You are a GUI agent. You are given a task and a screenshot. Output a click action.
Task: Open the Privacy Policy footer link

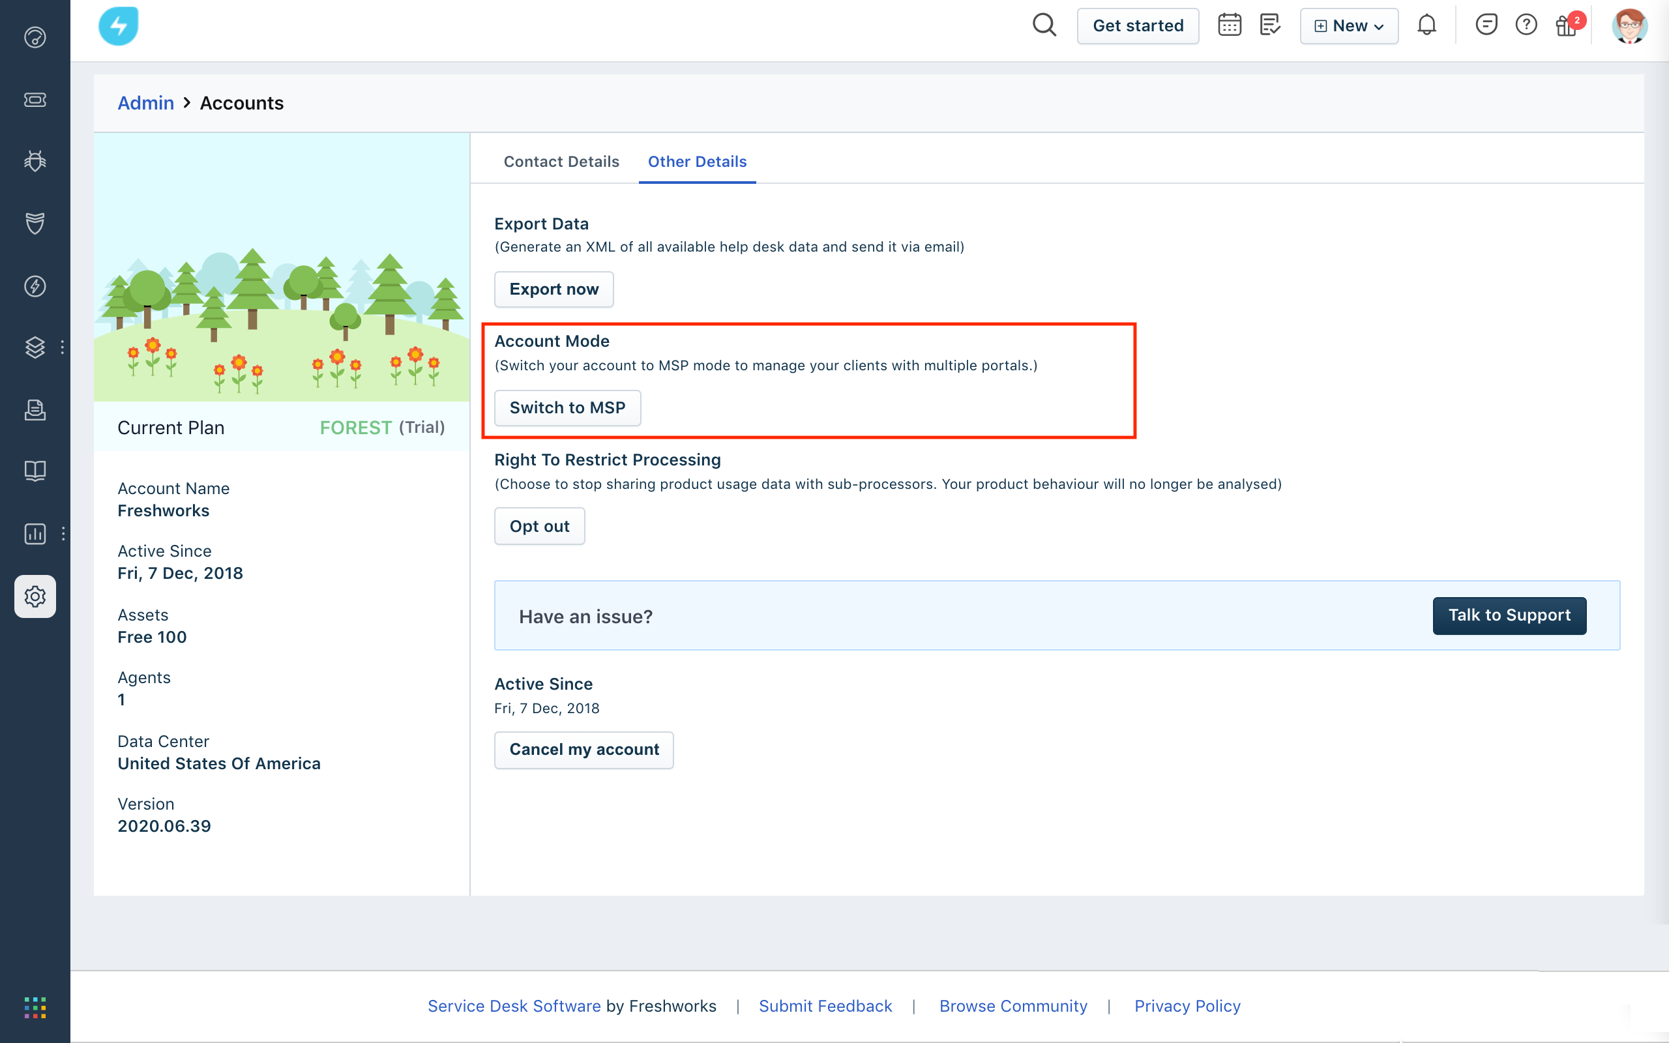coord(1188,1006)
